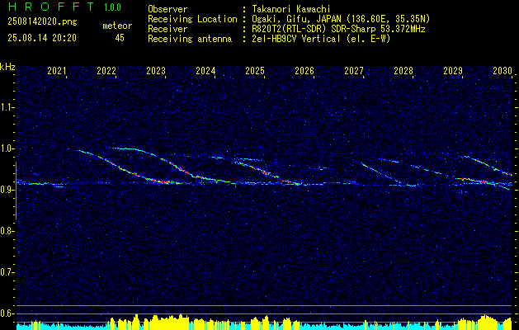Click the Receiving antenna value 2el-HB9CV

pyautogui.click(x=321, y=39)
